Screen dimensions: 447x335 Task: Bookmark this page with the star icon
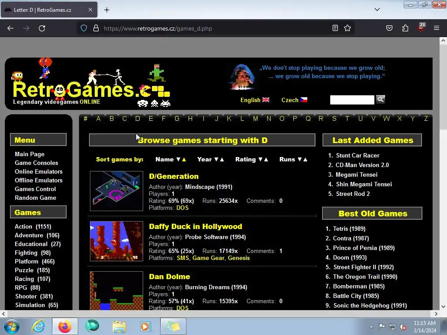pyautogui.click(x=347, y=28)
